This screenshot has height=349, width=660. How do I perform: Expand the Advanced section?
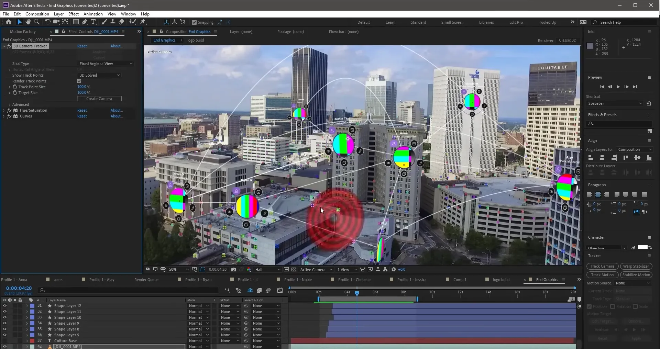9,104
